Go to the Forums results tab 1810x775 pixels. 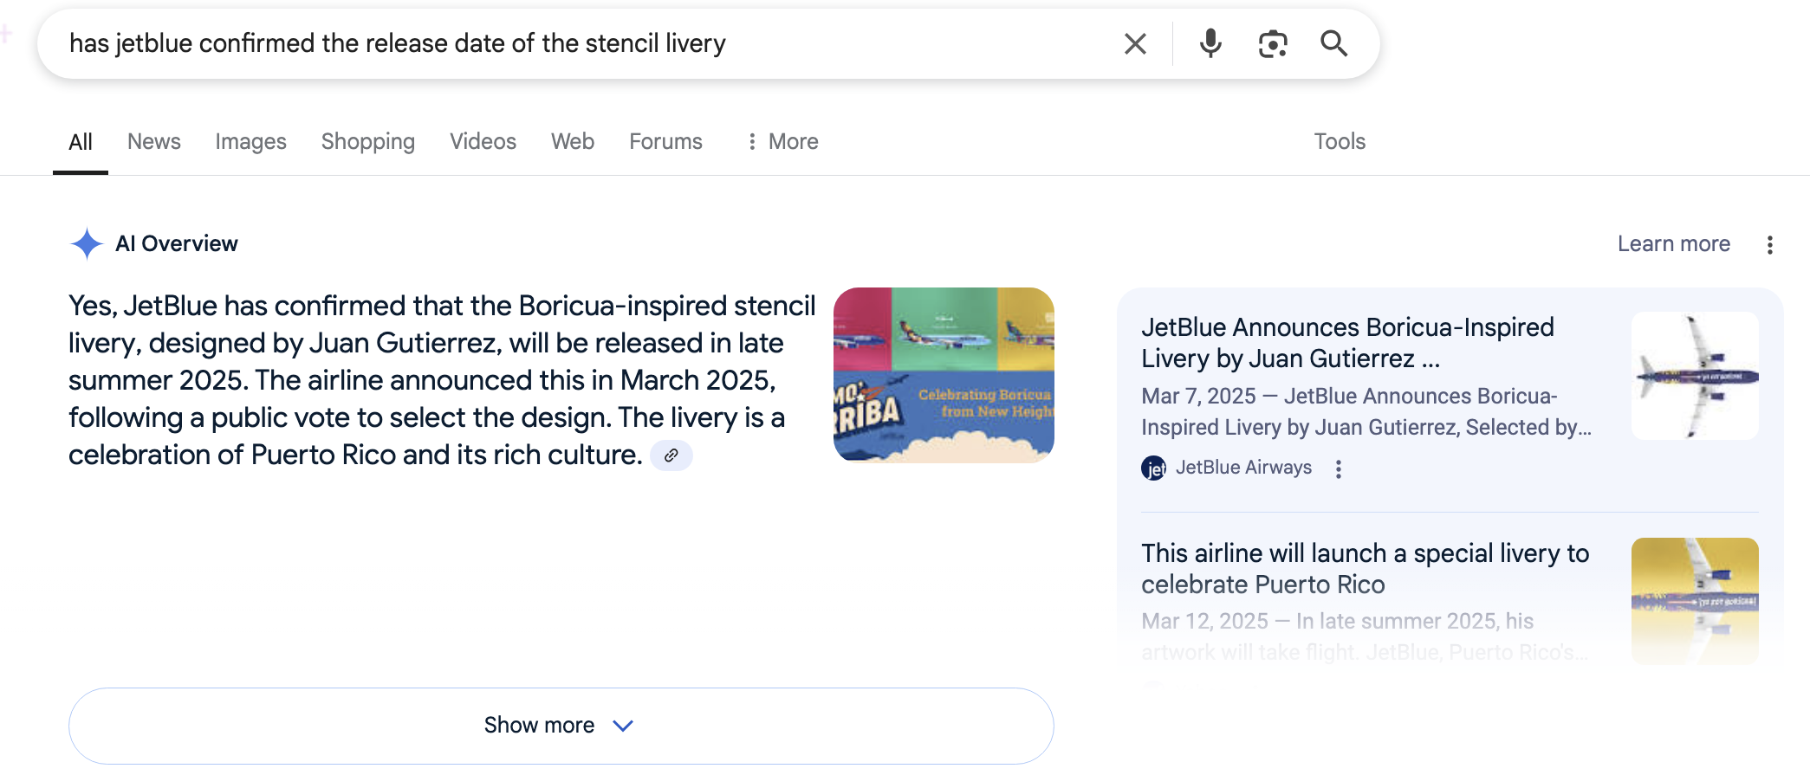coord(665,141)
